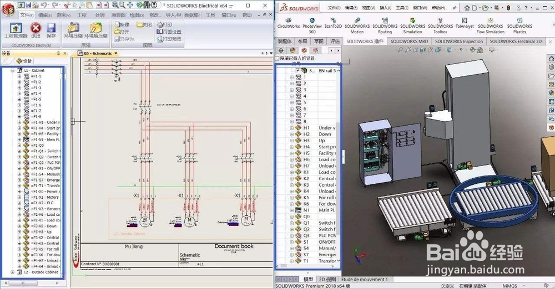Image resolution: width=555 pixels, height=289 pixels.
Task: Click 新建 in the 图纸 group
Action: coord(122,25)
